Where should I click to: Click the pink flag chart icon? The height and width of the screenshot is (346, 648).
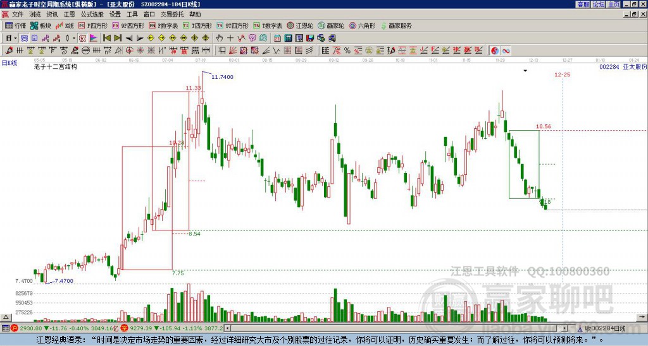click(94, 39)
